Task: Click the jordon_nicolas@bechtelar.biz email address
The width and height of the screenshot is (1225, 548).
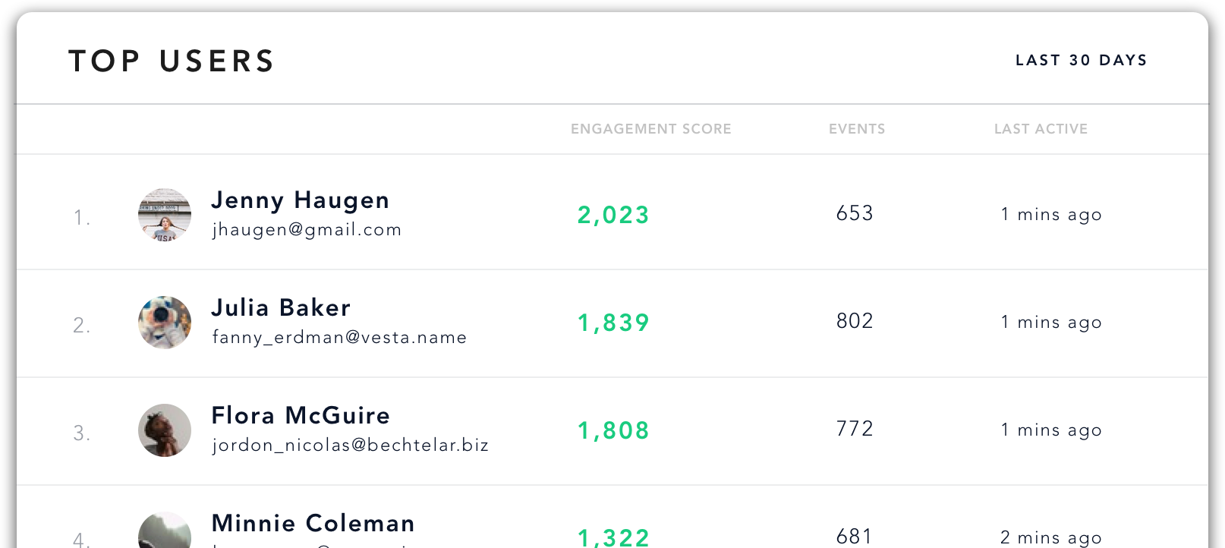Action: point(350,446)
